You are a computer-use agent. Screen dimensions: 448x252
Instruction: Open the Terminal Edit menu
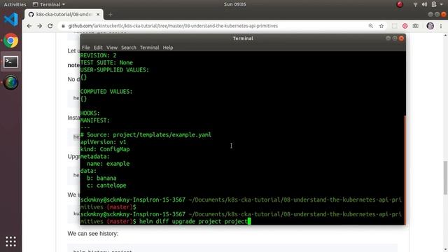[98, 48]
